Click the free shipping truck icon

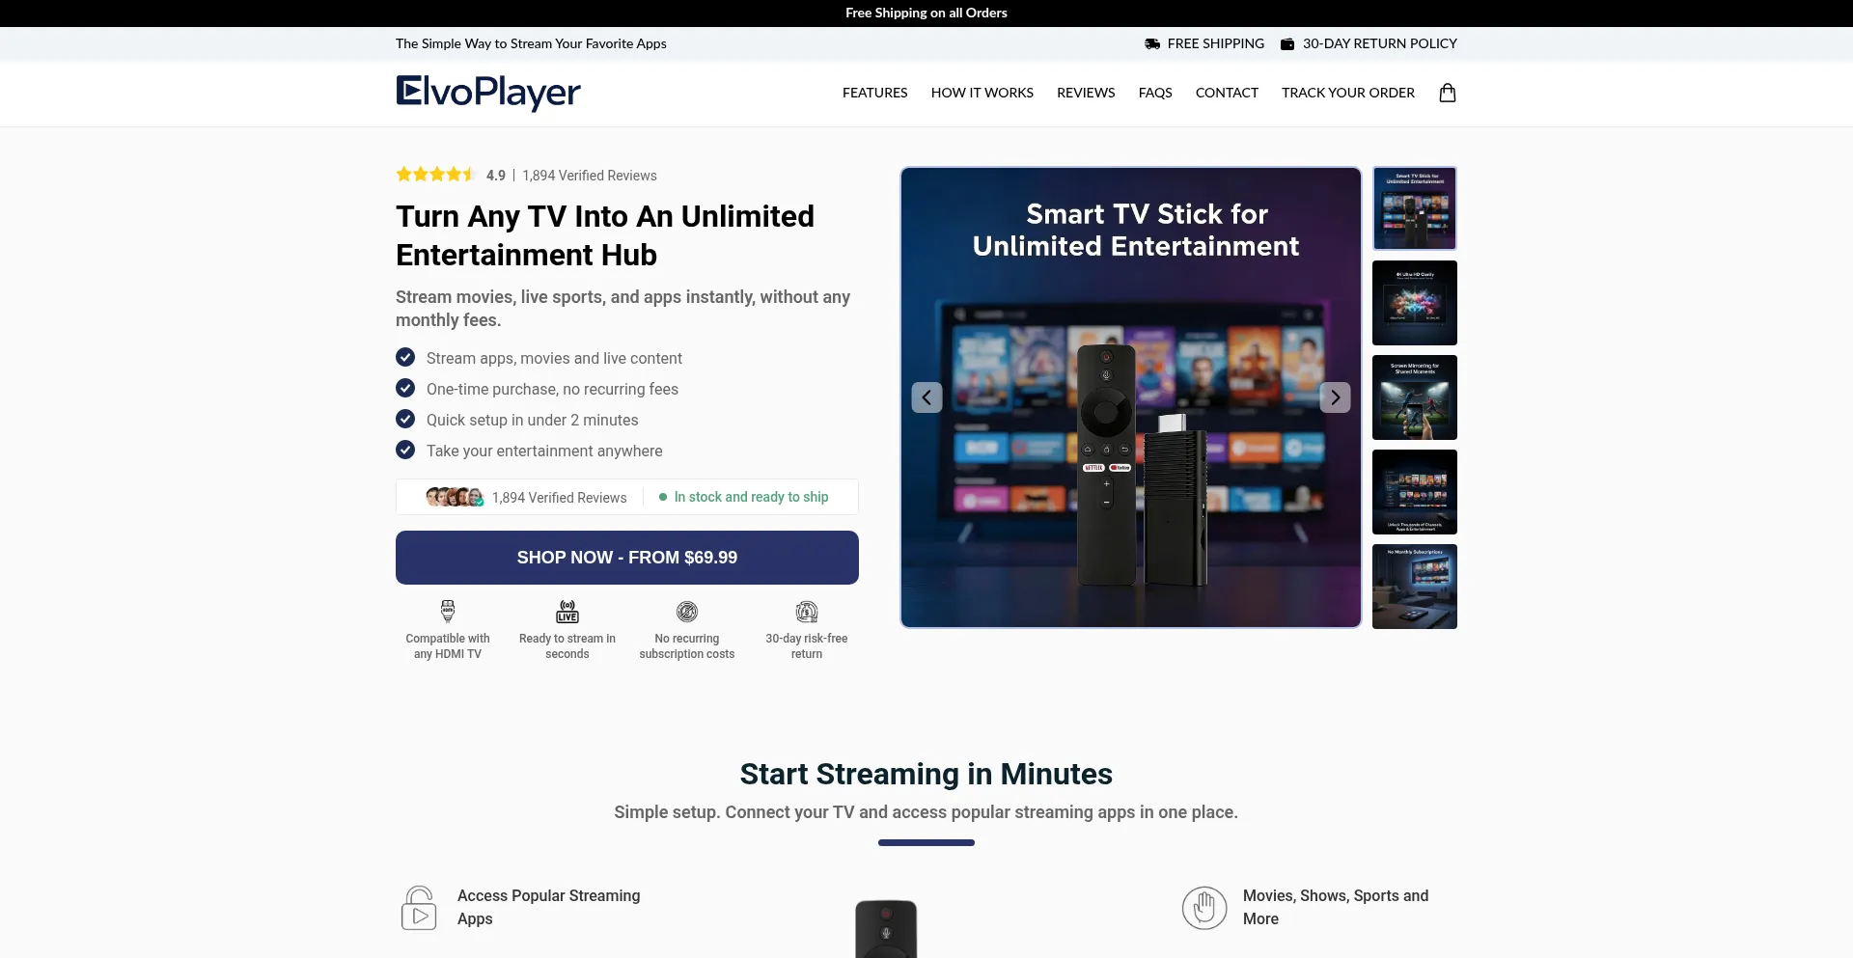pyautogui.click(x=1152, y=44)
